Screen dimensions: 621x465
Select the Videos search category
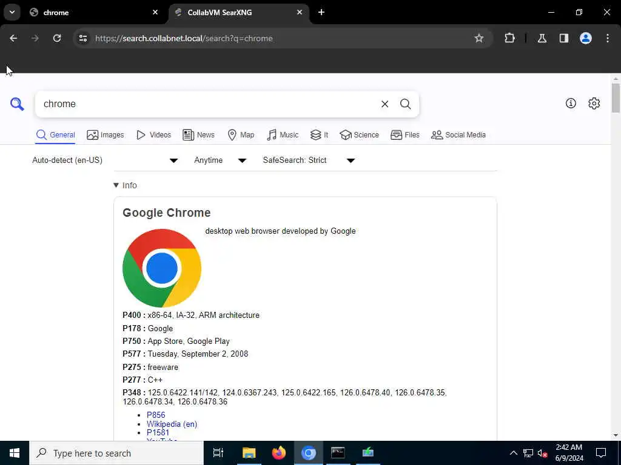[153, 135]
